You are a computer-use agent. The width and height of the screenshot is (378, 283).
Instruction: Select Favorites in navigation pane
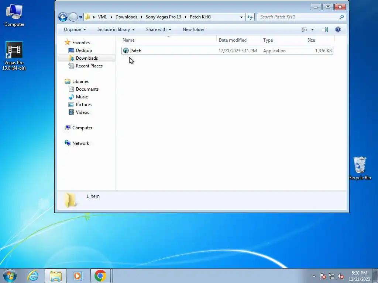(81, 43)
